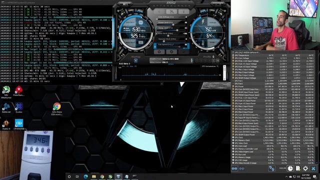Select the GPU Video Clock sensor row
Image resolution: width=320 pixels, height=180 pixels.
pyautogui.click(x=273, y=143)
